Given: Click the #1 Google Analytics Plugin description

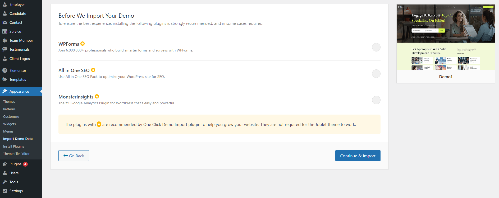Looking at the screenshot, I should tap(117, 103).
